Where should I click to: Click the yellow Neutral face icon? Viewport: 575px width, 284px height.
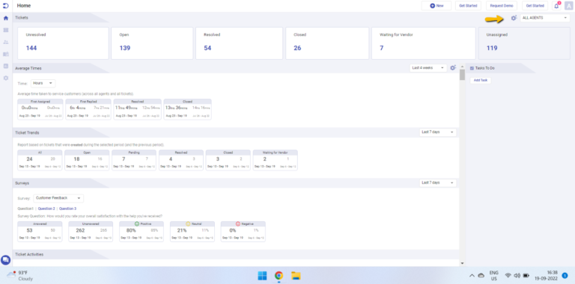pyautogui.click(x=188, y=223)
